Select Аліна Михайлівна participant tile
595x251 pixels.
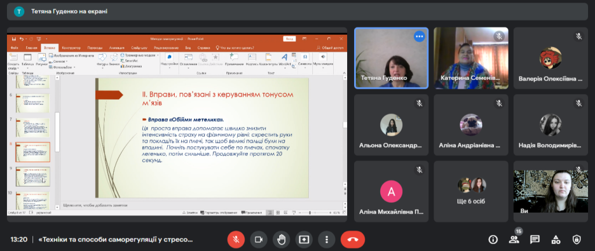point(391,191)
